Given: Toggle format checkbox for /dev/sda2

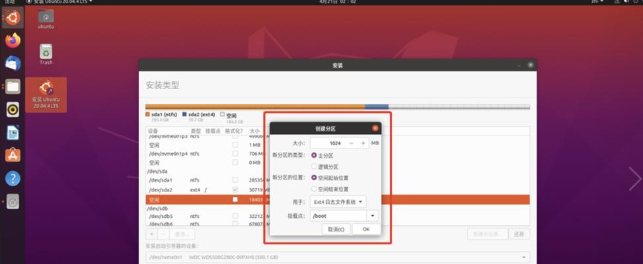Looking at the screenshot, I should [235, 190].
